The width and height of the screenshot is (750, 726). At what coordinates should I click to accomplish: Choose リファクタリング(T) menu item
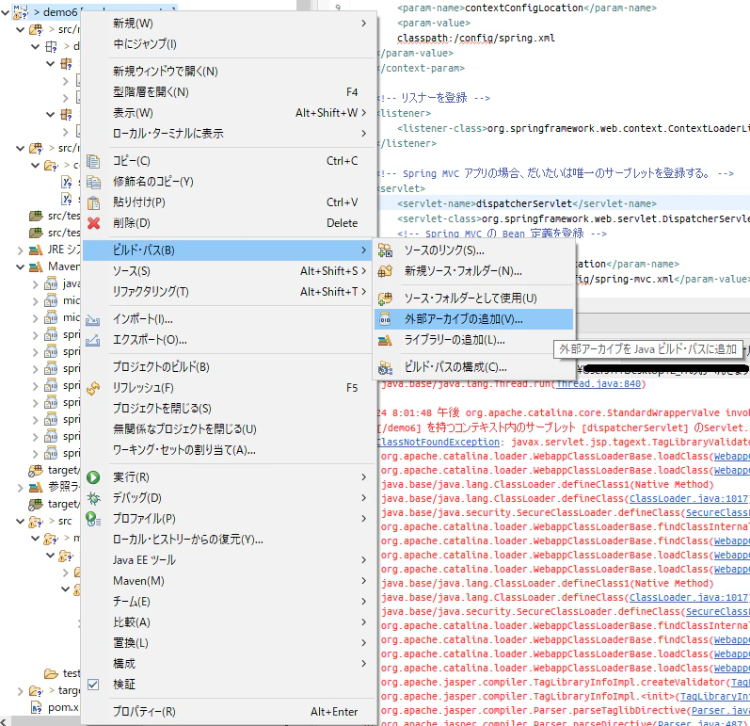point(228,292)
